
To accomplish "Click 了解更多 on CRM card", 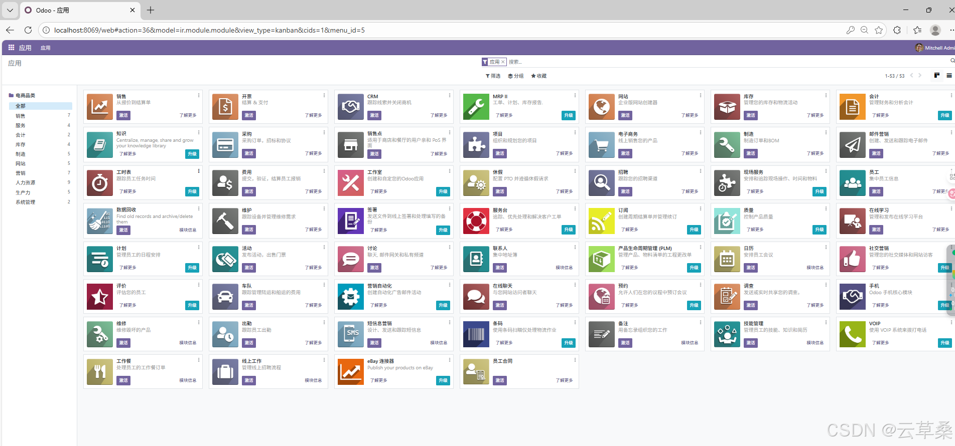I will [x=439, y=115].
